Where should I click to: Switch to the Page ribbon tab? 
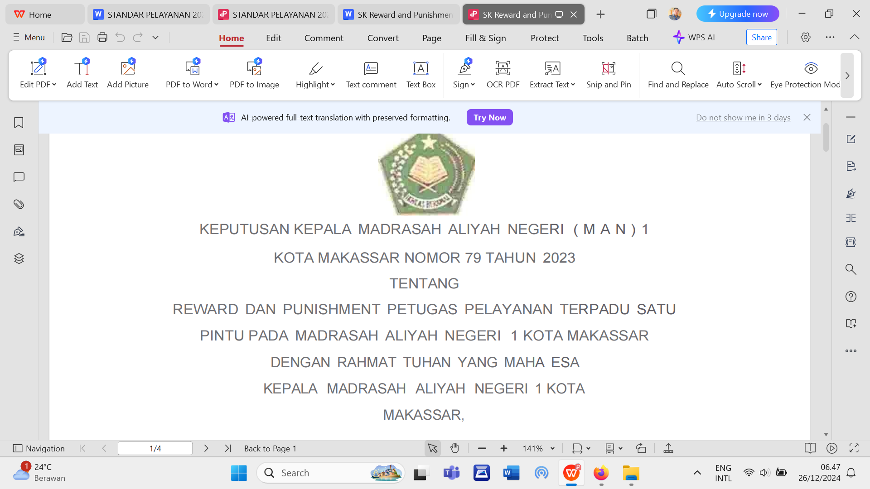point(432,38)
